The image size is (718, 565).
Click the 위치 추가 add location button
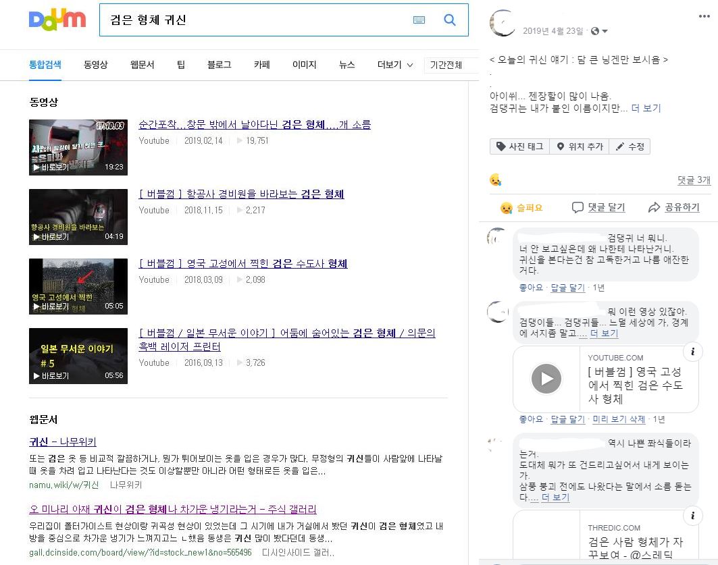tap(579, 146)
